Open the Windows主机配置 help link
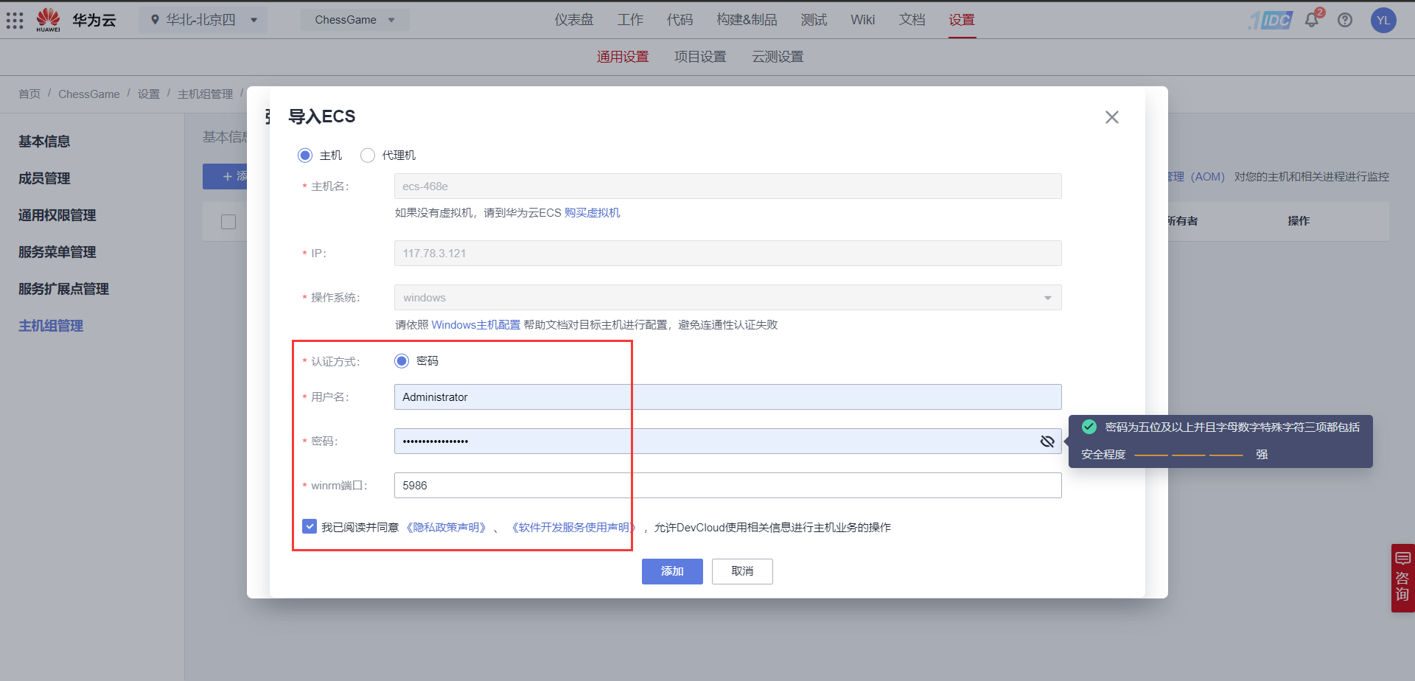The height and width of the screenshot is (681, 1415). 475,325
